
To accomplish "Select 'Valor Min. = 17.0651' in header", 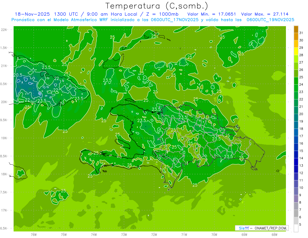I will tap(212, 14).
